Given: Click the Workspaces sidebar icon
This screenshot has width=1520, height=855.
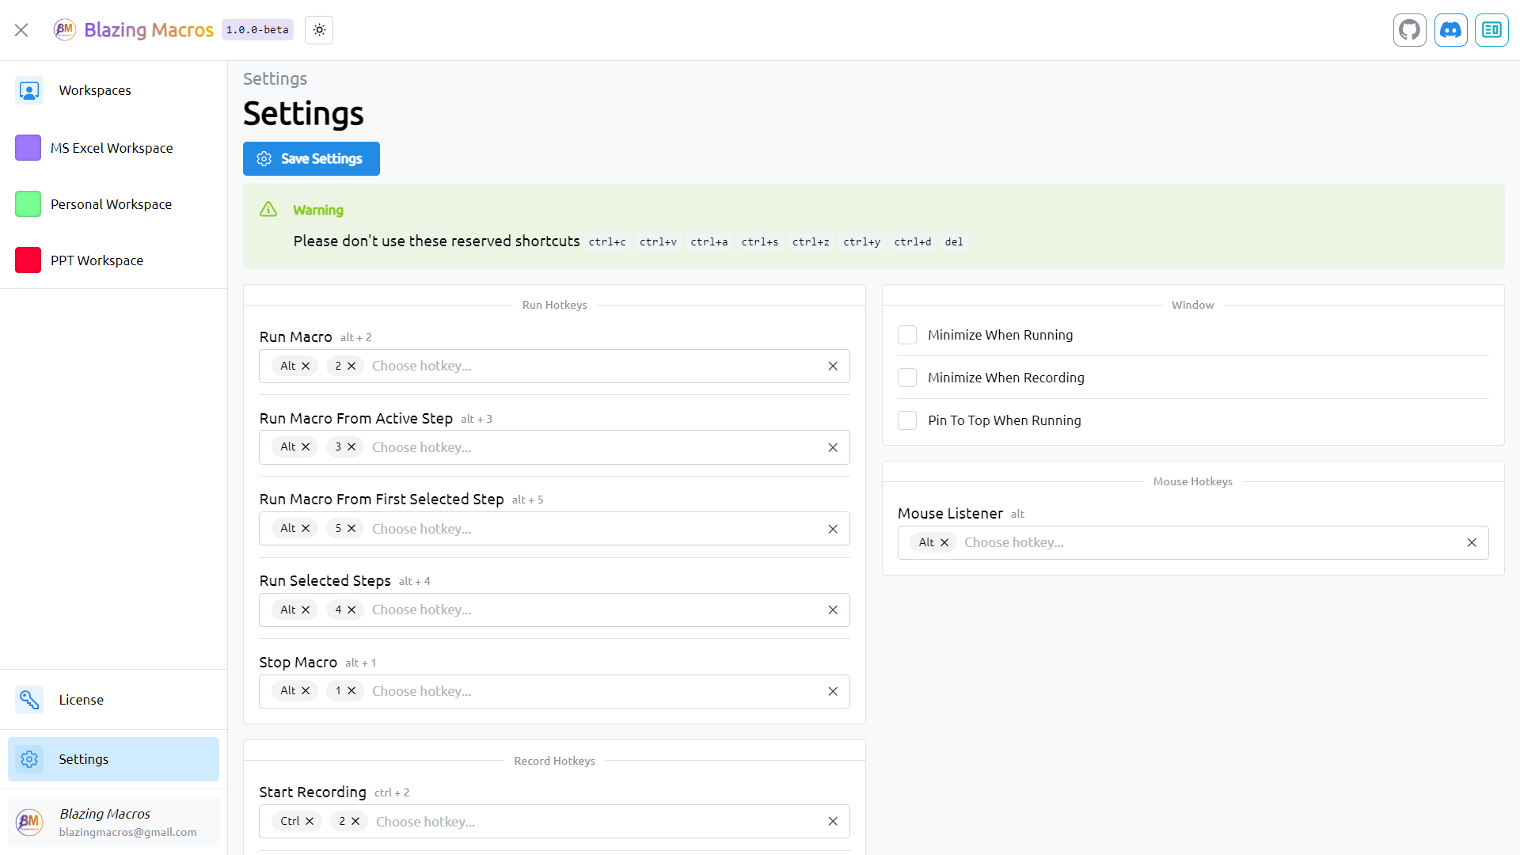Looking at the screenshot, I should tap(29, 91).
